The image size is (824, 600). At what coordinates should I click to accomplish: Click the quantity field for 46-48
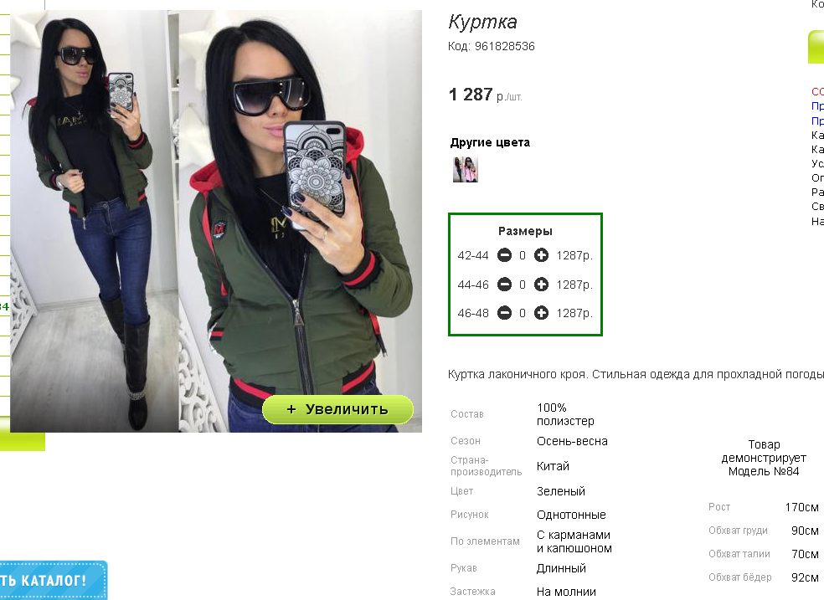click(x=523, y=313)
